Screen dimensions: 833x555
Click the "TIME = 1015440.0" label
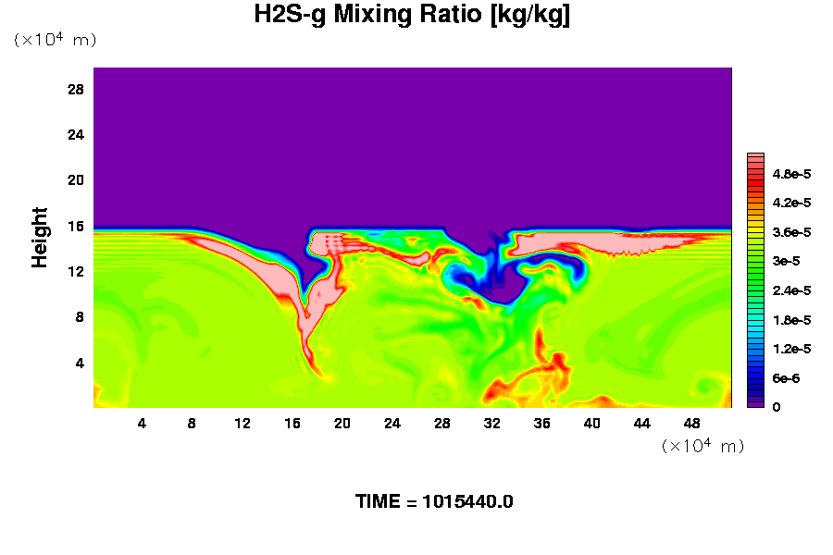pyautogui.click(x=434, y=502)
